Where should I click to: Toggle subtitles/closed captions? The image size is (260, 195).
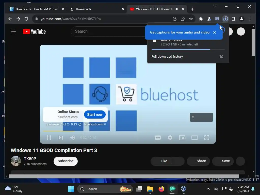click(x=158, y=138)
